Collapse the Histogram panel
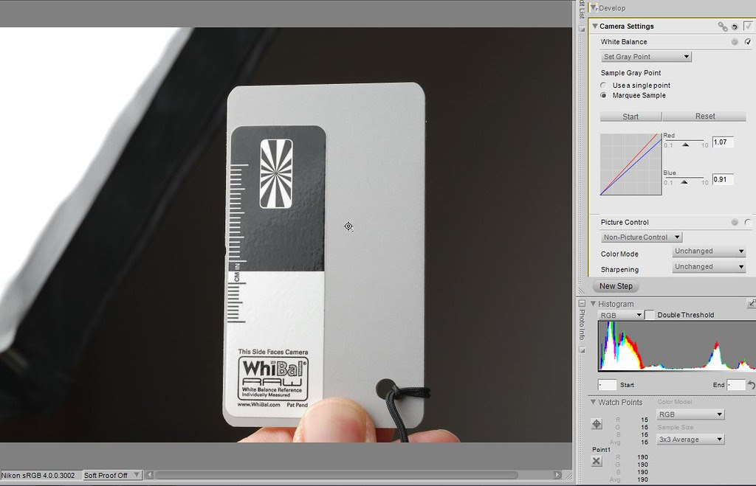Screen dimensions: 756x486 pyautogui.click(x=593, y=304)
